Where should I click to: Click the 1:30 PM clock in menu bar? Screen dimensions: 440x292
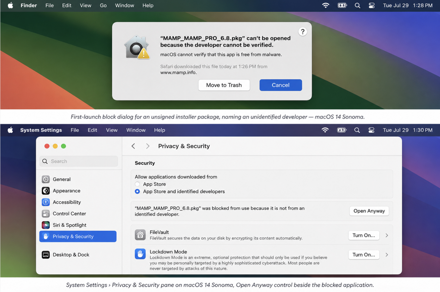(x=423, y=130)
